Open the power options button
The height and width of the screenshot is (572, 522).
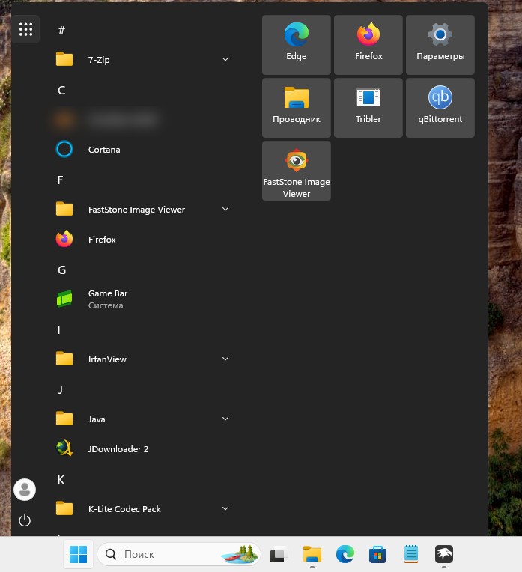25,520
